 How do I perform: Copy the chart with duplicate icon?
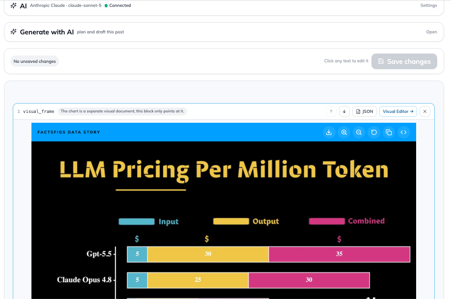pos(389,132)
